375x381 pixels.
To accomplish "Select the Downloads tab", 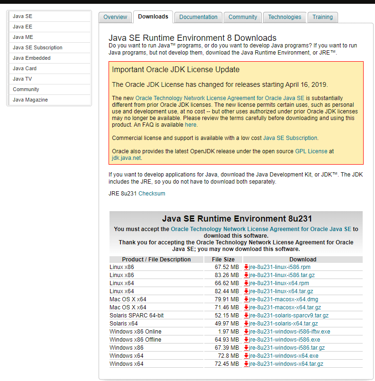I will [x=153, y=17].
